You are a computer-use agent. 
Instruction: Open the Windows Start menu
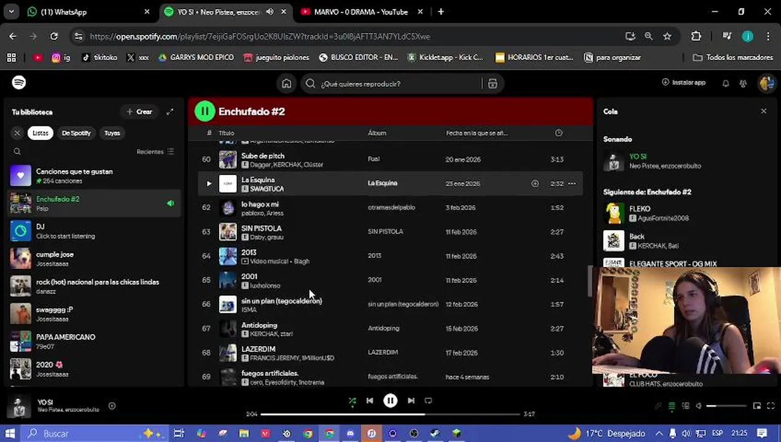point(10,433)
